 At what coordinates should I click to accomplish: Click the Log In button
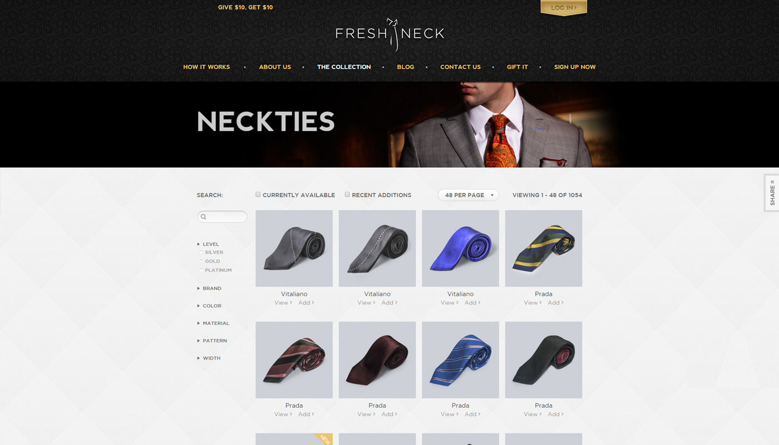click(564, 8)
